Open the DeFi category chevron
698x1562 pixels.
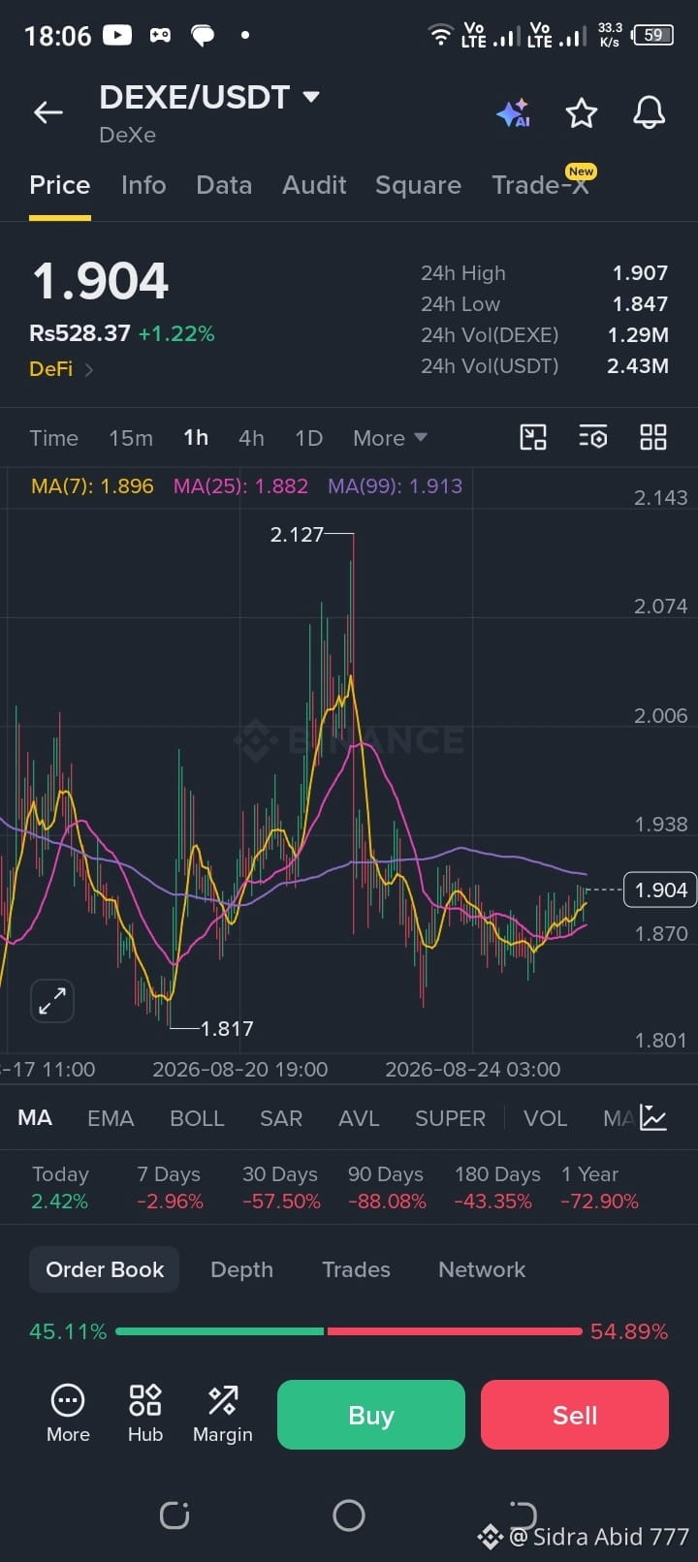click(x=89, y=369)
